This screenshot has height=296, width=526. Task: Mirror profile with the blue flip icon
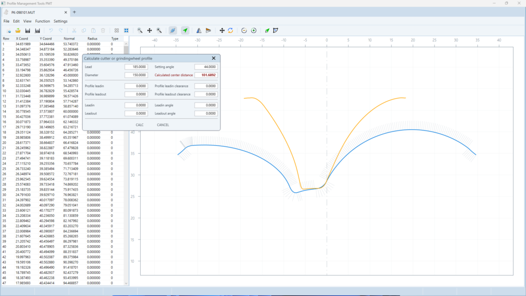199,30
